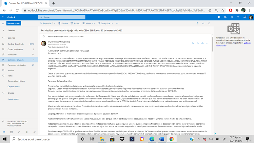
Task: Click Windows taskbar search box
Action: tap(44, 139)
